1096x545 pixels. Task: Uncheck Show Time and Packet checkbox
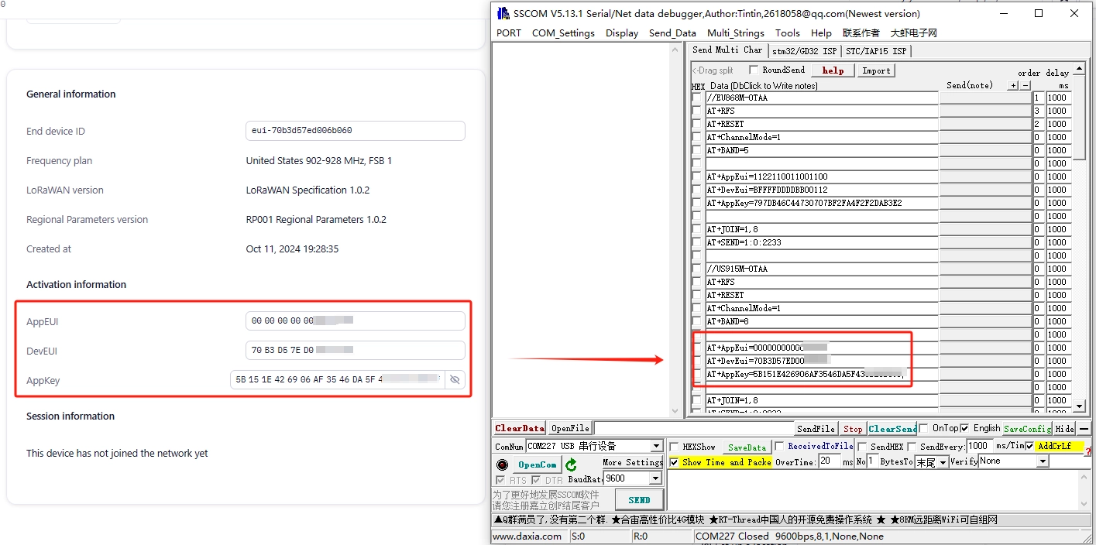tap(674, 462)
